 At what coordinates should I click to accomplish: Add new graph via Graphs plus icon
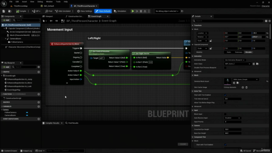coord(39,72)
